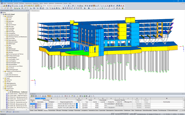Click the Kommentar cell in table row 1
The height and width of the screenshot is (115, 185).
tap(167, 104)
